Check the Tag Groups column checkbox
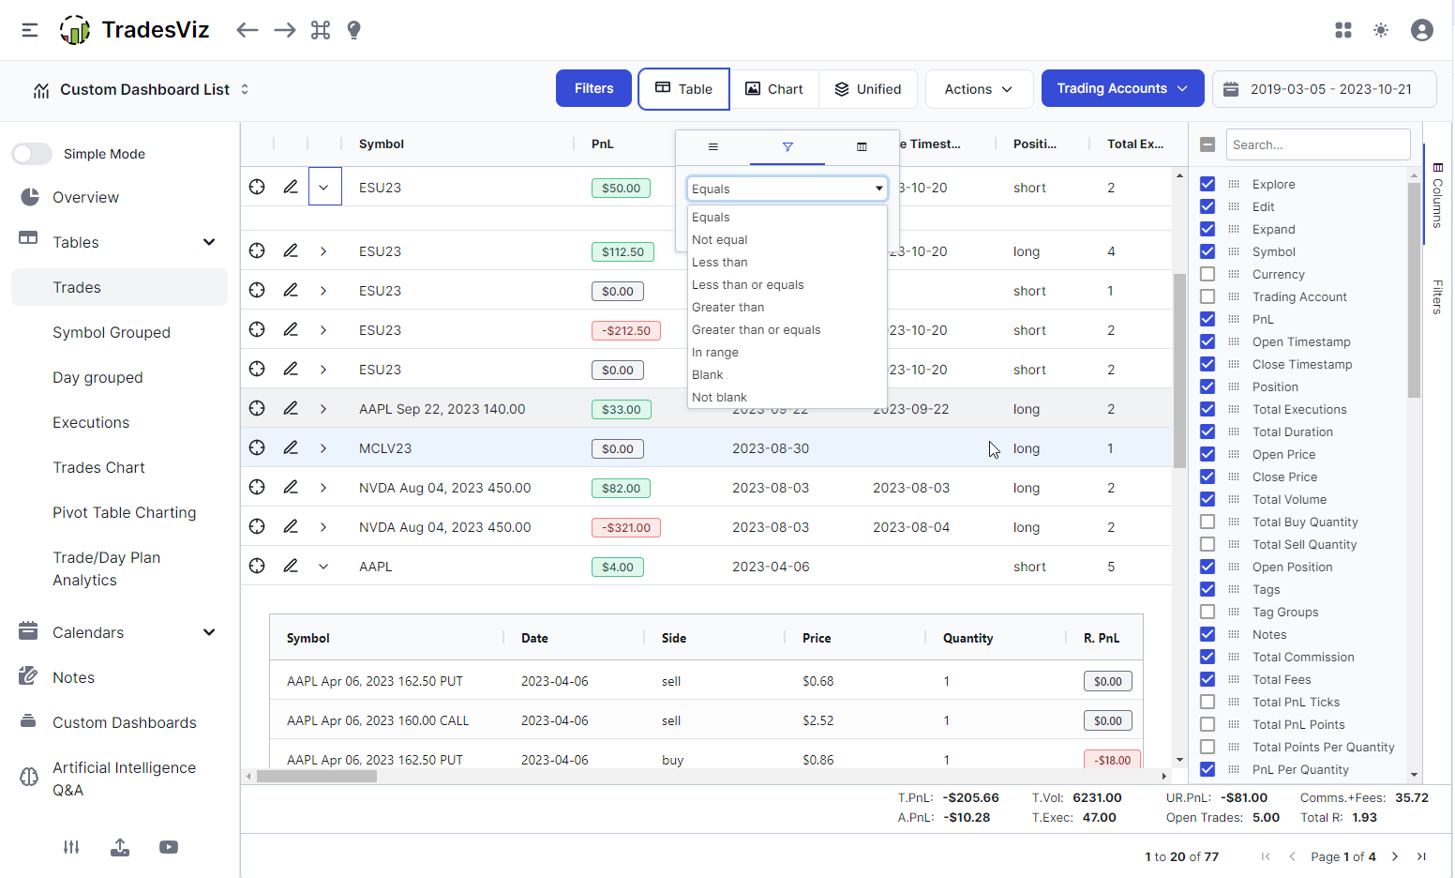The width and height of the screenshot is (1455, 878). click(1207, 612)
